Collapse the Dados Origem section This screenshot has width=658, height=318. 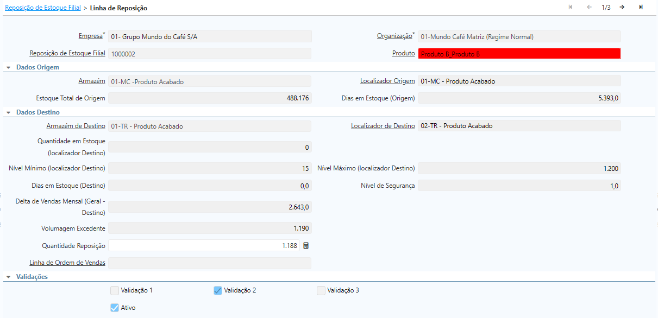[9, 67]
